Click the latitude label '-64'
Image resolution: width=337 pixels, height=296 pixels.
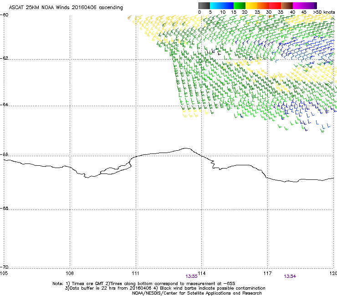tap(4, 104)
